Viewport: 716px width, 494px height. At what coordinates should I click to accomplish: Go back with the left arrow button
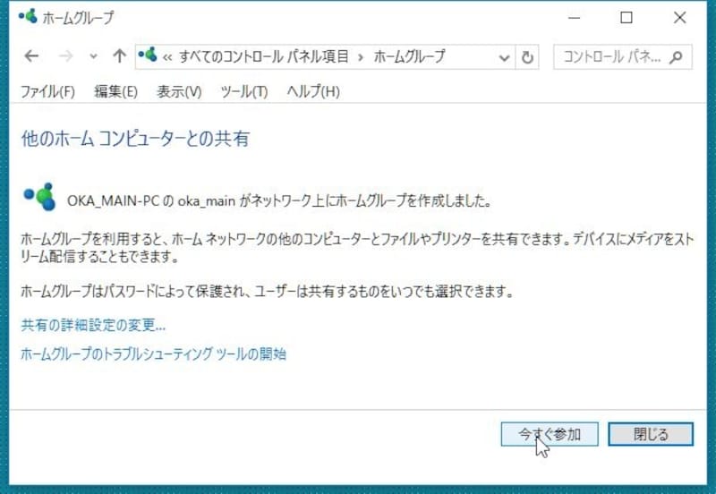[31, 56]
